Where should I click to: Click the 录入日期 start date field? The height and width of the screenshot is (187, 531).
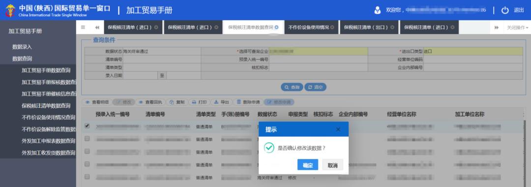pyautogui.click(x=140, y=76)
